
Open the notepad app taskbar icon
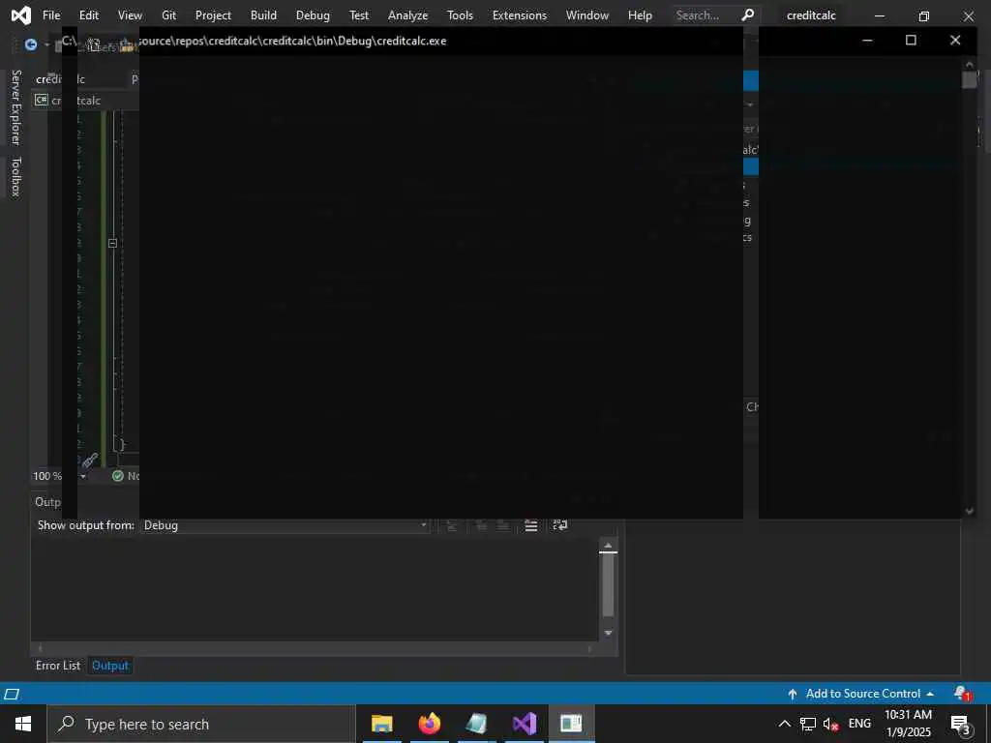pyautogui.click(x=476, y=724)
